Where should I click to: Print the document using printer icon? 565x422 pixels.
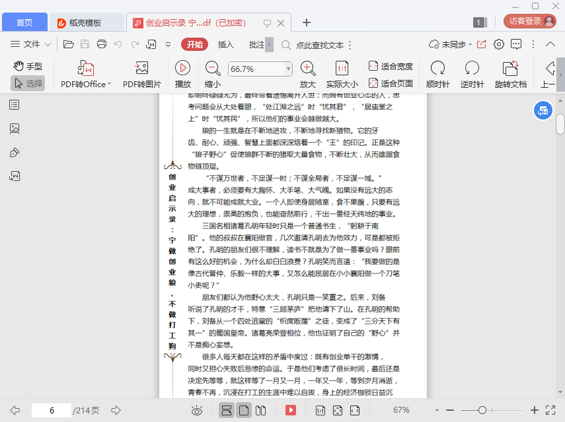click(102, 44)
